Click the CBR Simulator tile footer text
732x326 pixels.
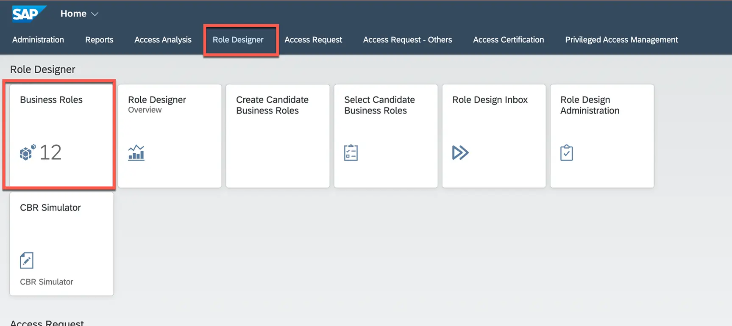point(47,282)
